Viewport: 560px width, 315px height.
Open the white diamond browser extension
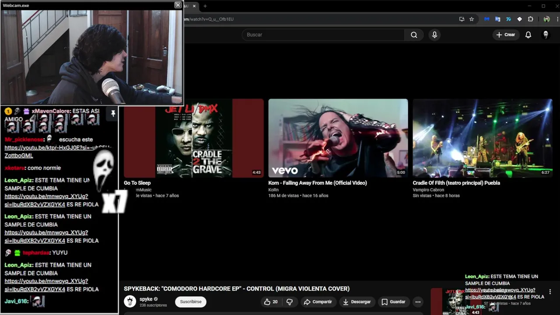[x=519, y=19]
